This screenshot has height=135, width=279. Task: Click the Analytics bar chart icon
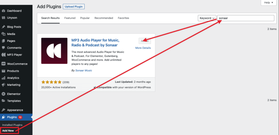click(x=3, y=78)
